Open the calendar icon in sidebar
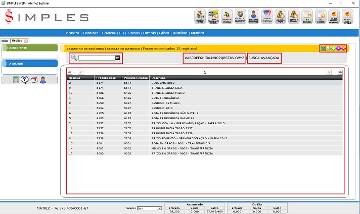The image size is (360, 214). [x=34, y=80]
